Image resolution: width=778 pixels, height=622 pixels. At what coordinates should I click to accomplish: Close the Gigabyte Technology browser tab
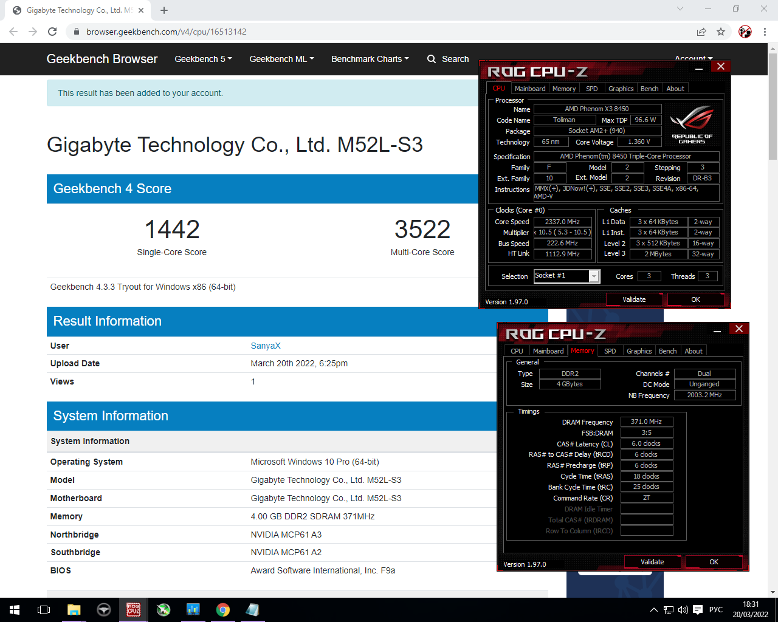click(x=141, y=10)
